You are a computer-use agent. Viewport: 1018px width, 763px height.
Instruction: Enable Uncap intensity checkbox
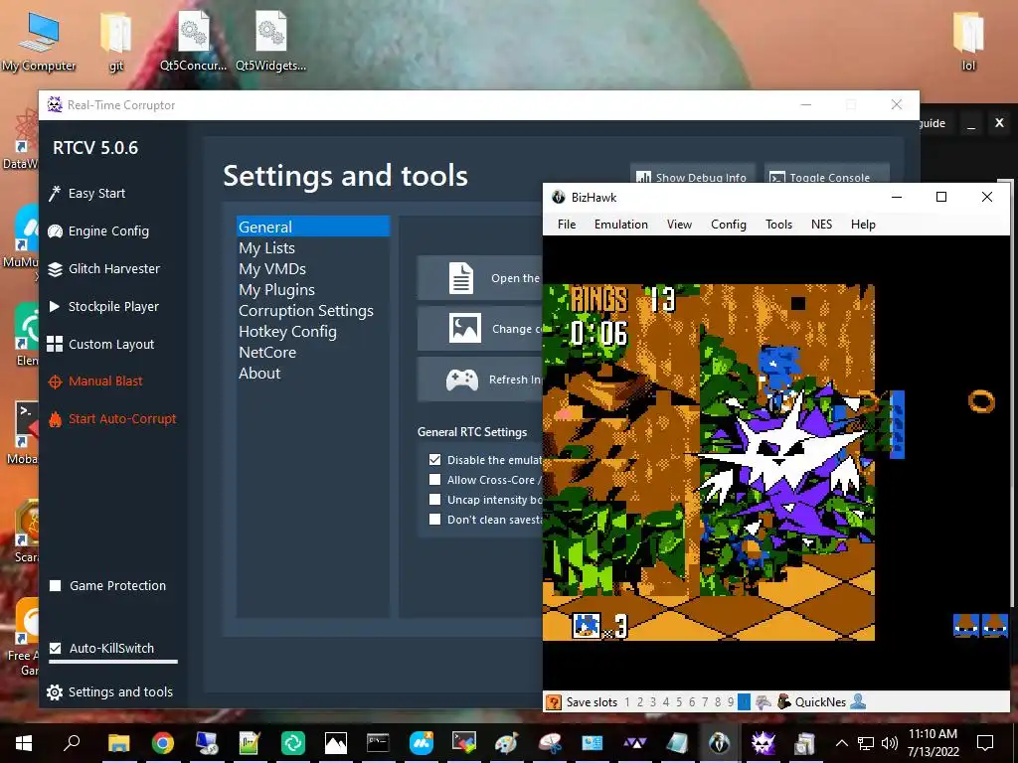(x=435, y=500)
